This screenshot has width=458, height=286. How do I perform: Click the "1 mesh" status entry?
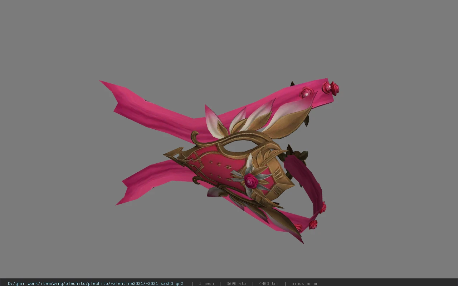click(206, 283)
